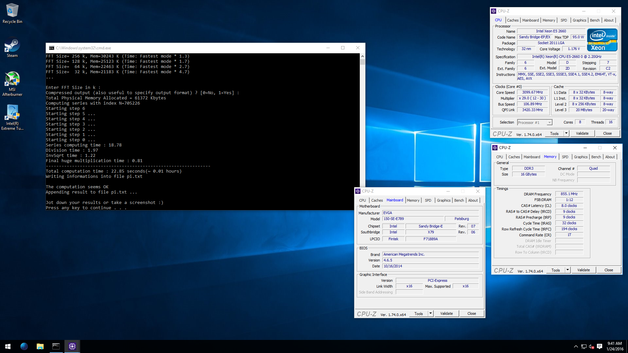Show hidden system tray icons
The width and height of the screenshot is (628, 353).
click(x=576, y=346)
